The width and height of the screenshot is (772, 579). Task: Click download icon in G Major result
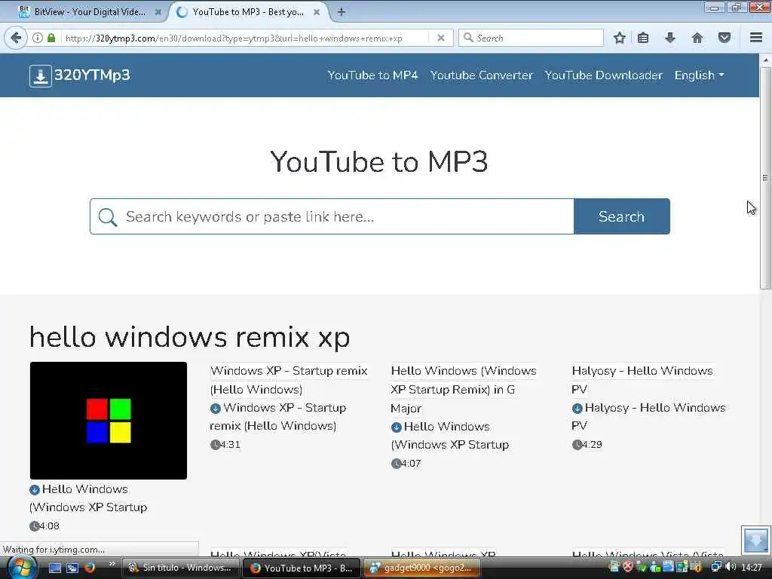point(396,427)
